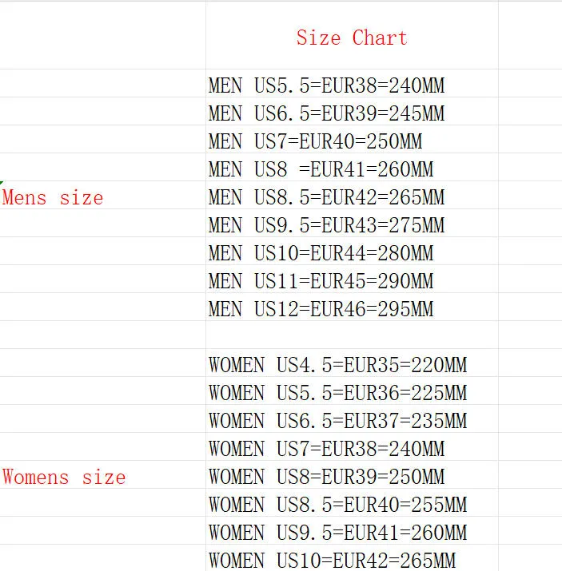The height and width of the screenshot is (571, 562).
Task: Select the Size Chart title cell
Action: [352, 35]
